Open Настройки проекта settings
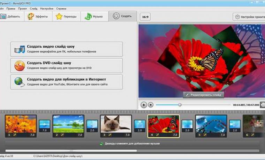This screenshot has width=265, height=160. 249,17
